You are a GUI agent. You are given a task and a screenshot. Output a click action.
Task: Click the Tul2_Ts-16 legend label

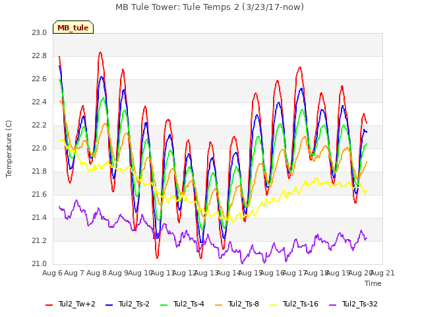[x=301, y=304]
